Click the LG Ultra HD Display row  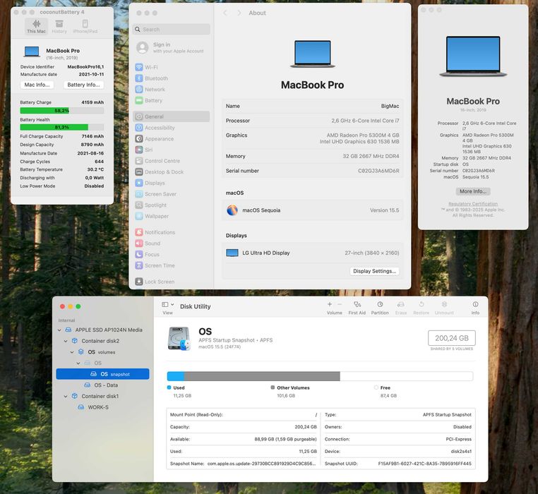(x=312, y=253)
